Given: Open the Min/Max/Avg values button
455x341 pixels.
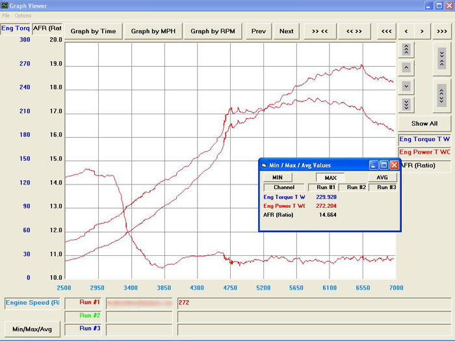Looking at the screenshot, I should coord(32,329).
